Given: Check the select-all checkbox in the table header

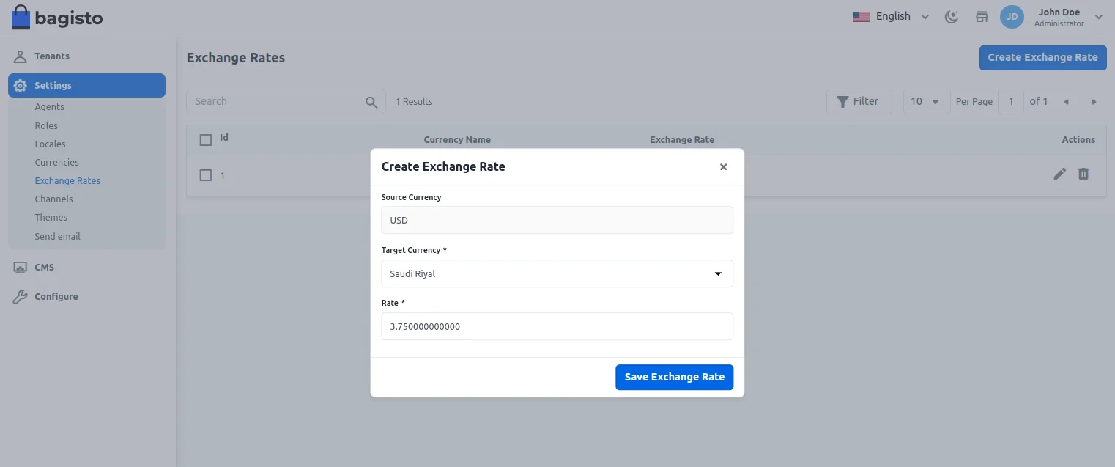Looking at the screenshot, I should pyautogui.click(x=205, y=139).
